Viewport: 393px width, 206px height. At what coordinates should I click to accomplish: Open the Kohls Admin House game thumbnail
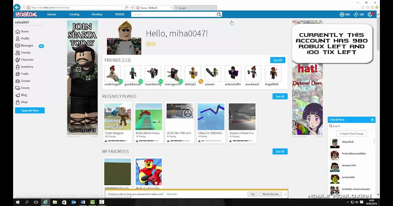point(149,117)
